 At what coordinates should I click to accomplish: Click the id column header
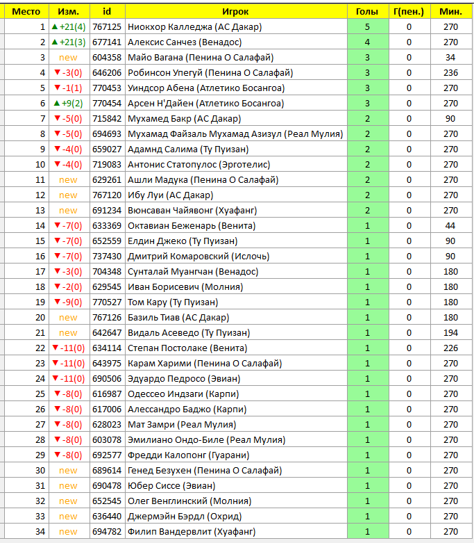click(x=107, y=12)
